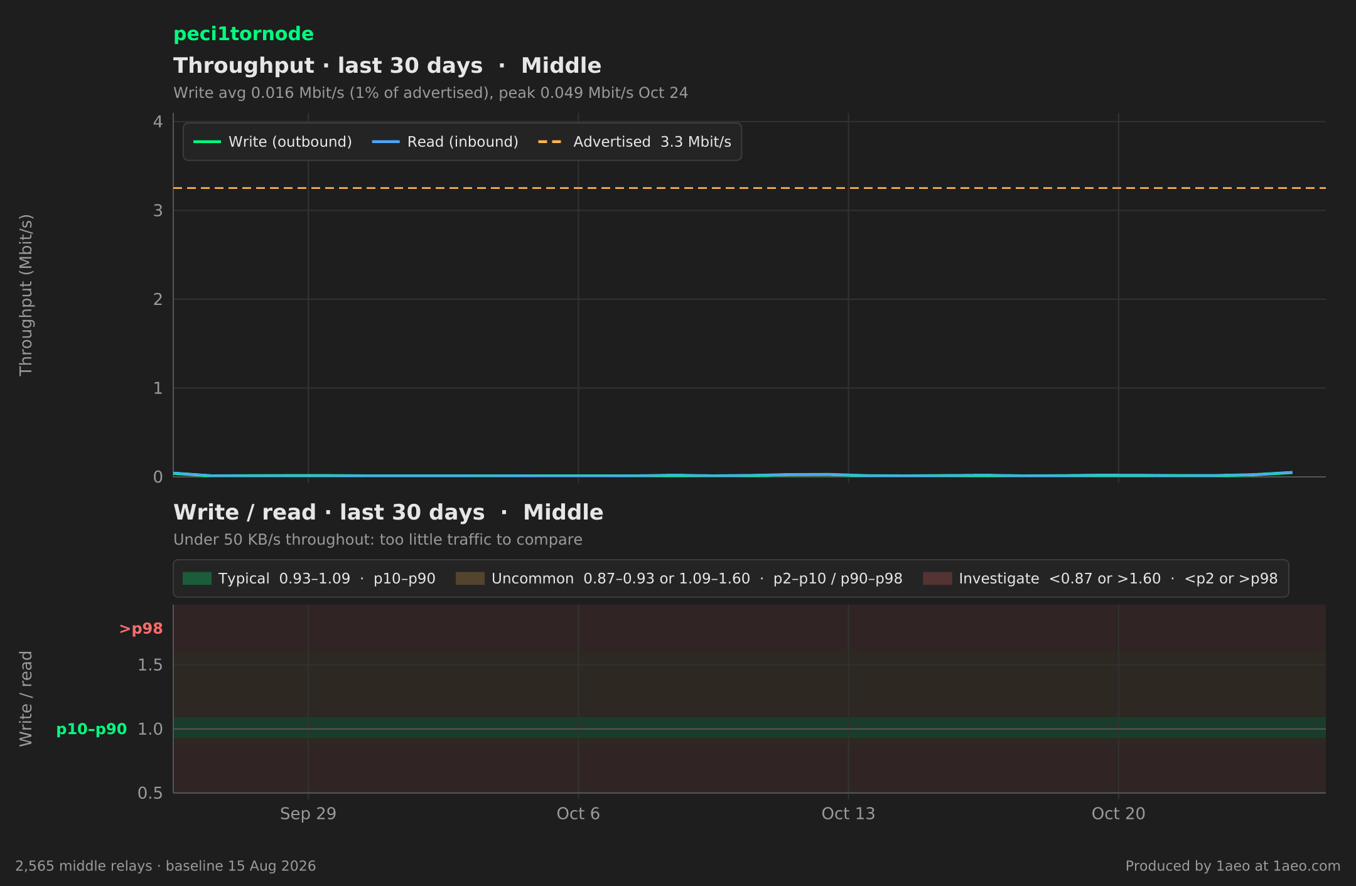Click the peci1tornode relay name

coord(244,34)
